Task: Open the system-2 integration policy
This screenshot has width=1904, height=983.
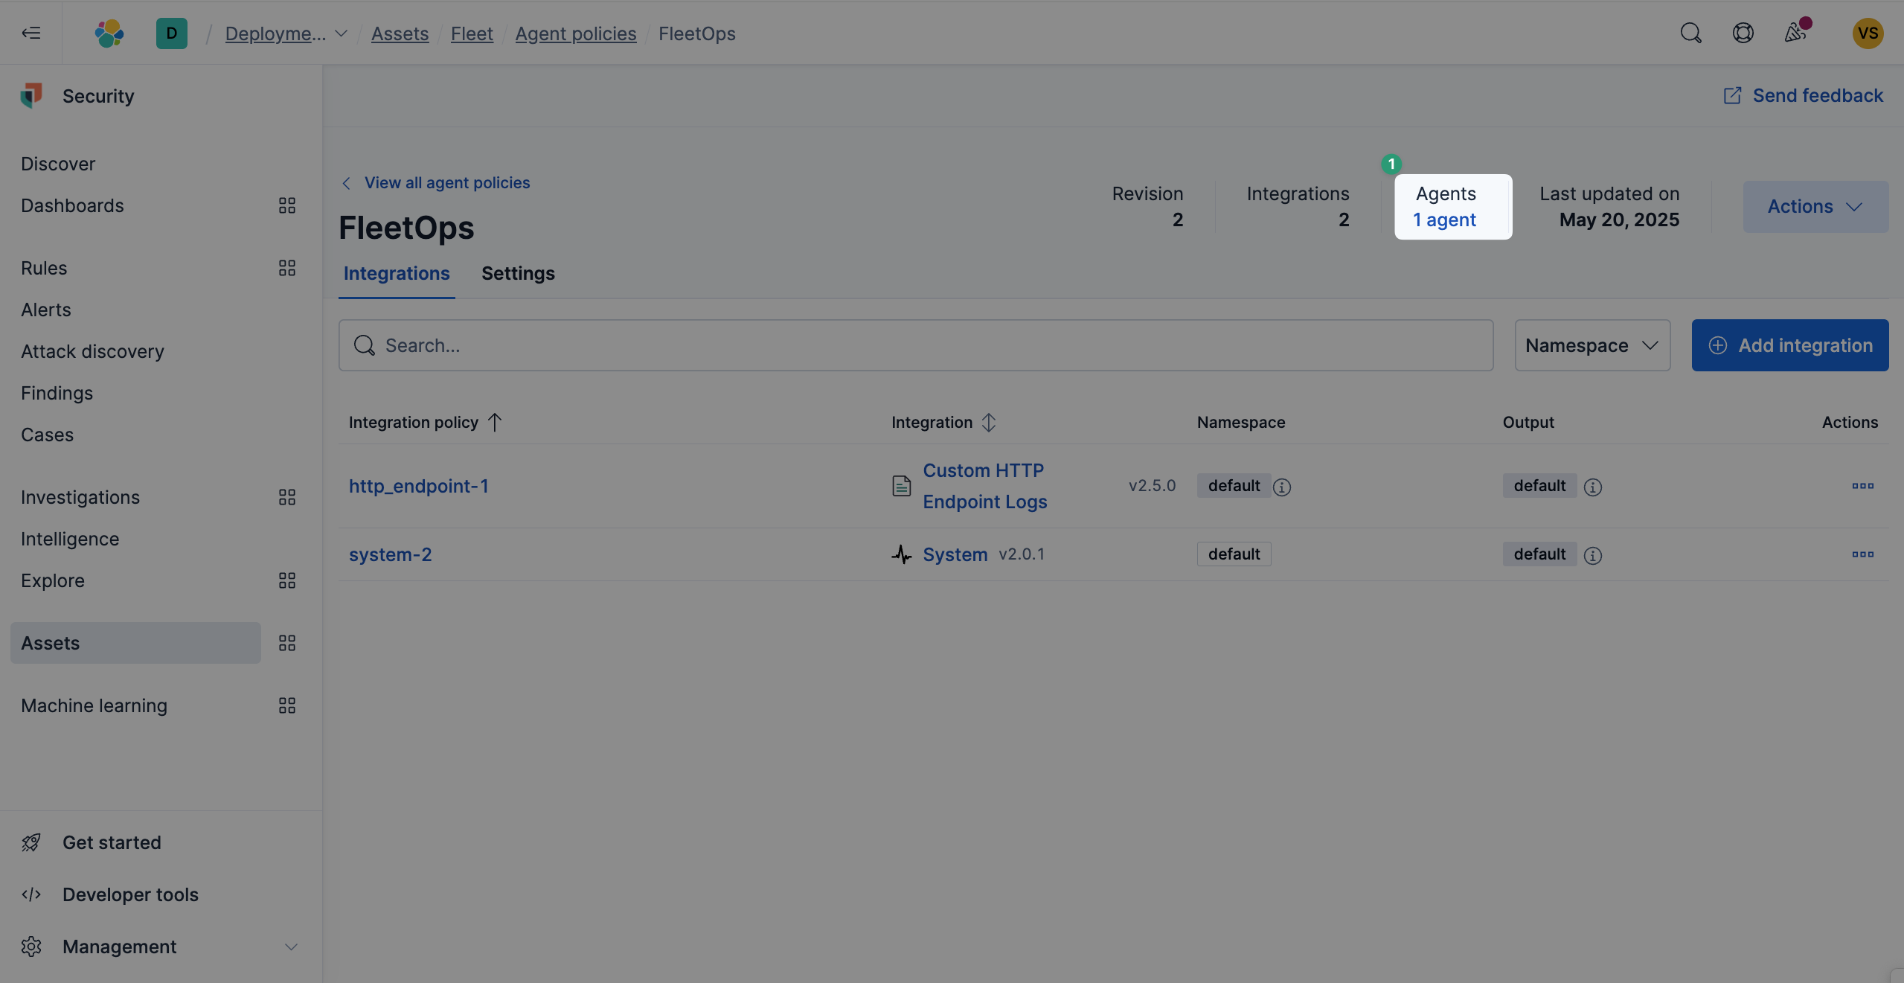Action: point(390,554)
